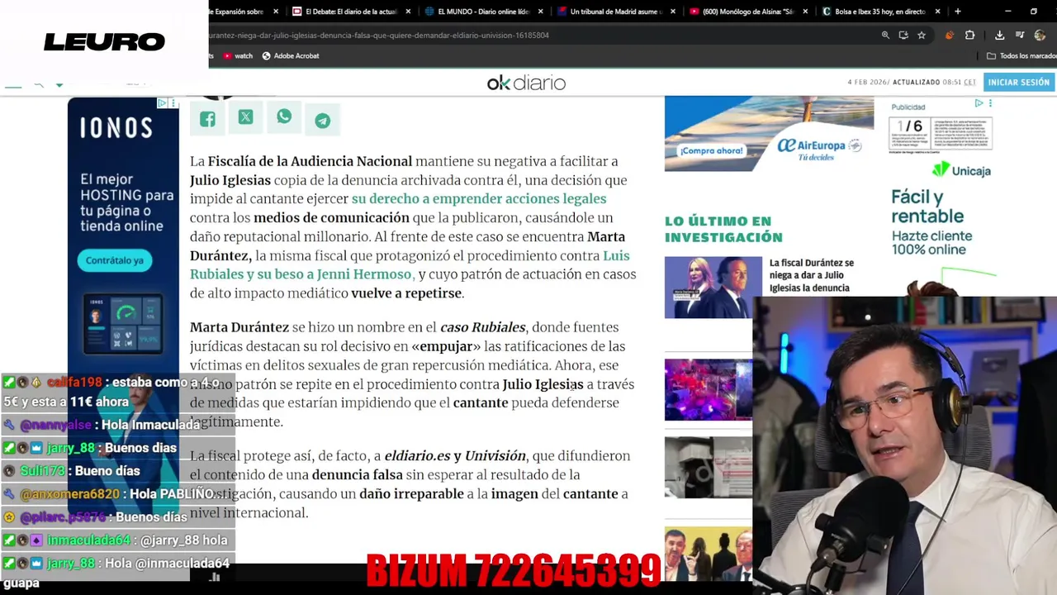Open the Julio Iglesias news thumbnail
Screen dimensions: 1057x595
point(713,287)
